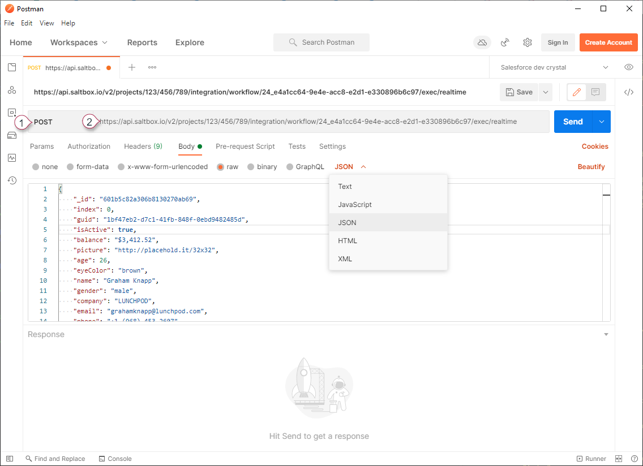Switch to the Tests tab
643x466 pixels.
click(x=297, y=146)
